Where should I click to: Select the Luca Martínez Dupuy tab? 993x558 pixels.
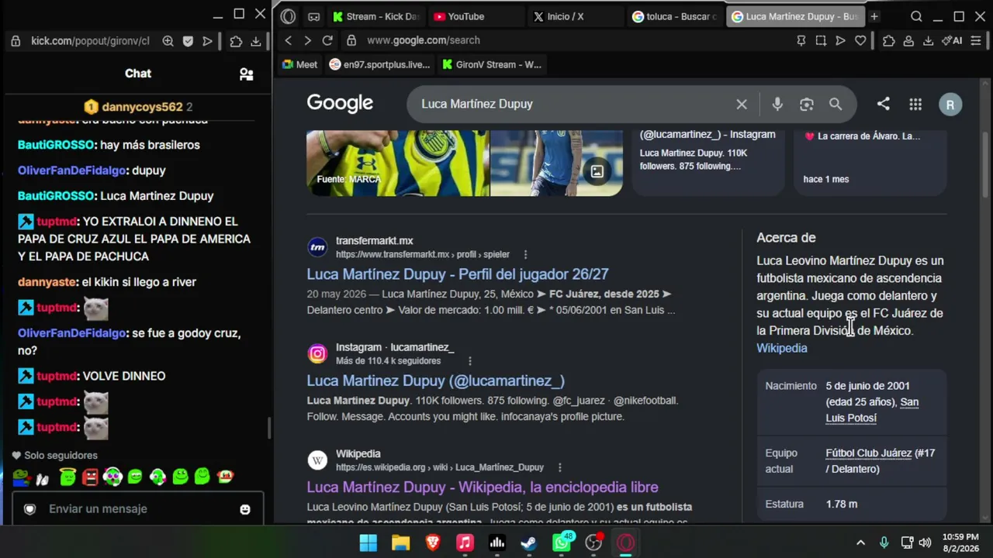coord(794,16)
